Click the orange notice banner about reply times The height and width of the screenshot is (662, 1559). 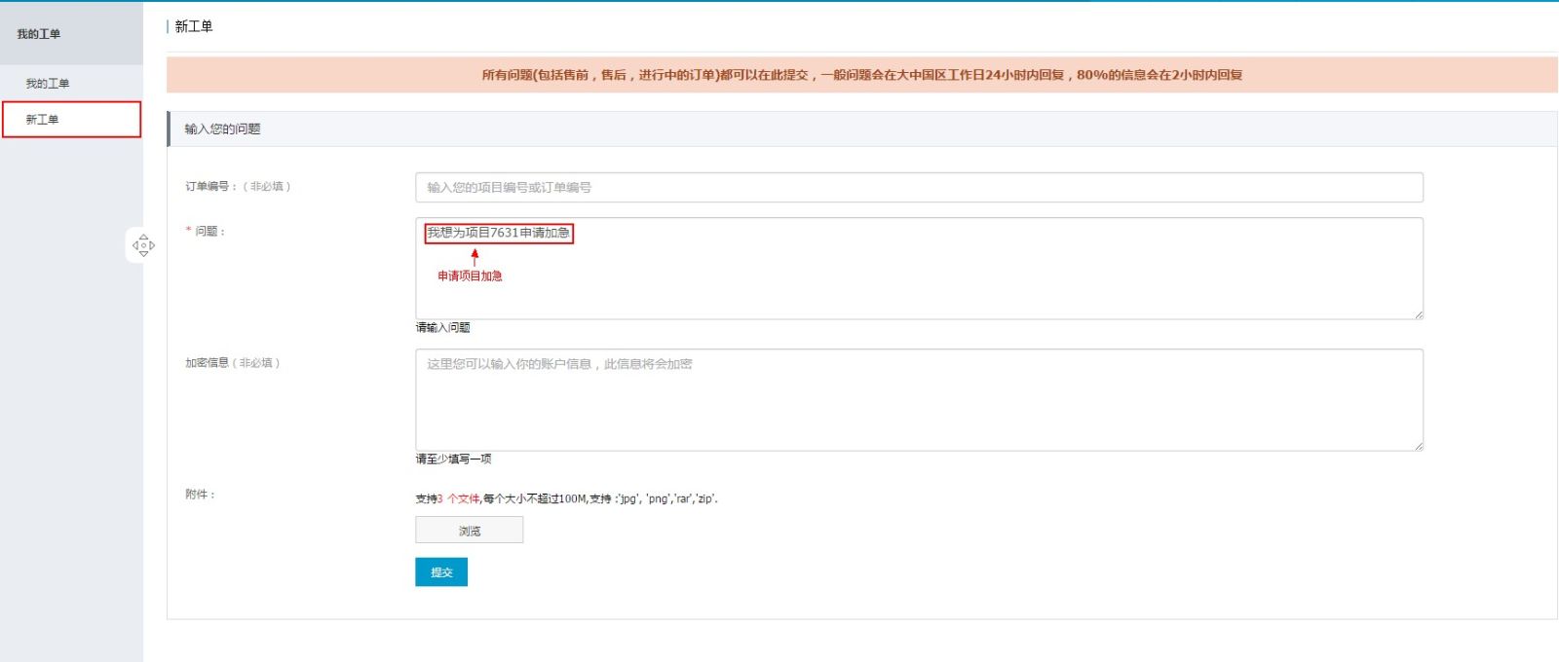pos(861,75)
